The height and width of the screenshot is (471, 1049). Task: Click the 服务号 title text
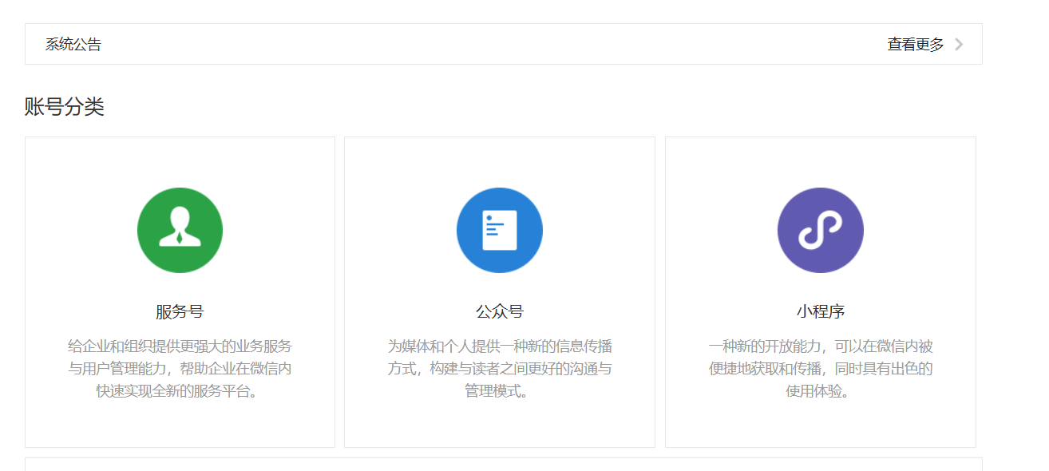point(180,312)
